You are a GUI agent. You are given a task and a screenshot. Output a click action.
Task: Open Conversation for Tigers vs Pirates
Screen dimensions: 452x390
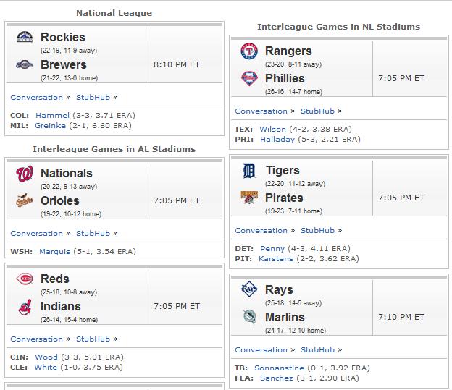pos(261,230)
